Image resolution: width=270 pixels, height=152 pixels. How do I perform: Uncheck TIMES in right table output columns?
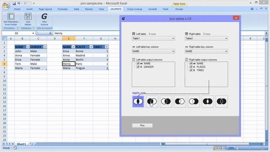click(x=191, y=71)
